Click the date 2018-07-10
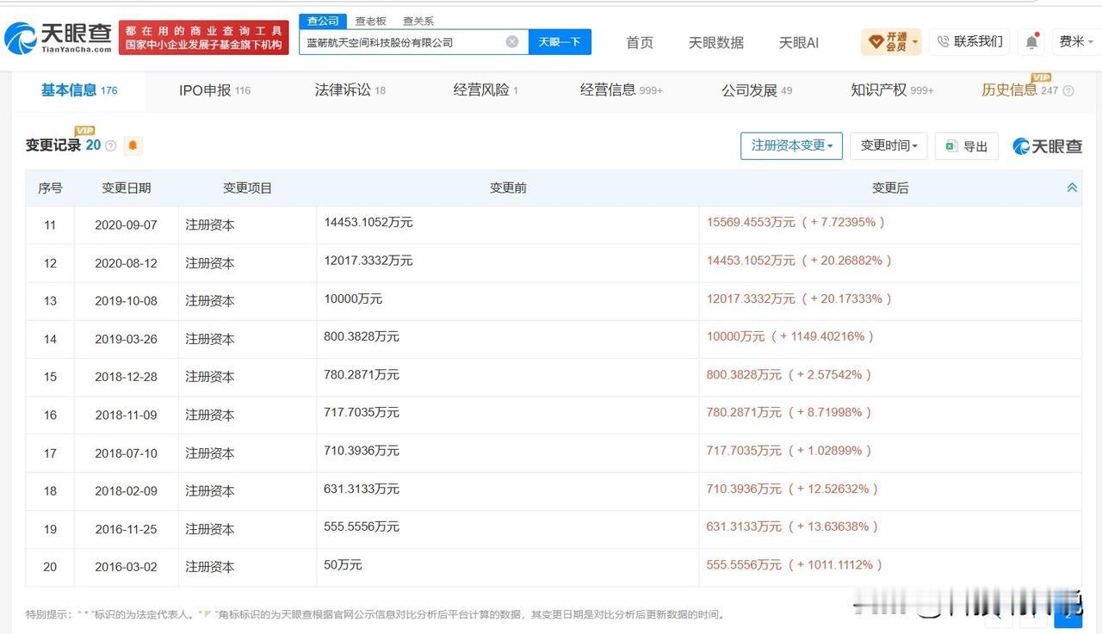 coord(127,452)
